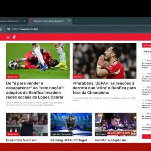This screenshot has width=151, height=151.
Task: Open the hamburger menu in Record header
Action: pos(8,37)
